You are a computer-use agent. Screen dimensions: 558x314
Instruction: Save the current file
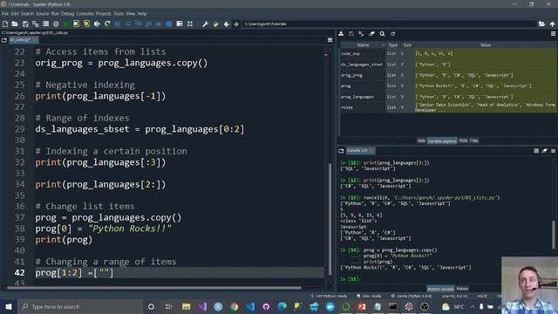pos(25,24)
